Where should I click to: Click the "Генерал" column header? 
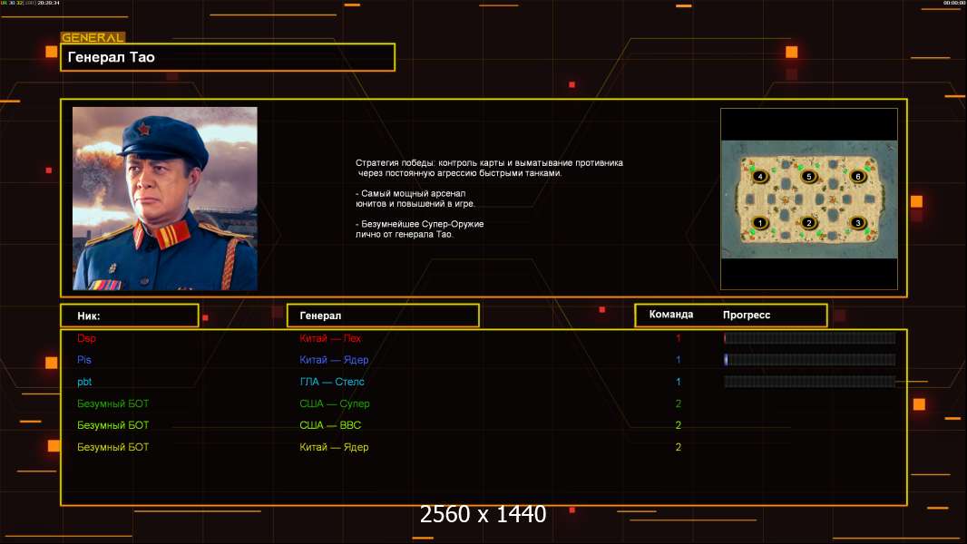click(383, 316)
